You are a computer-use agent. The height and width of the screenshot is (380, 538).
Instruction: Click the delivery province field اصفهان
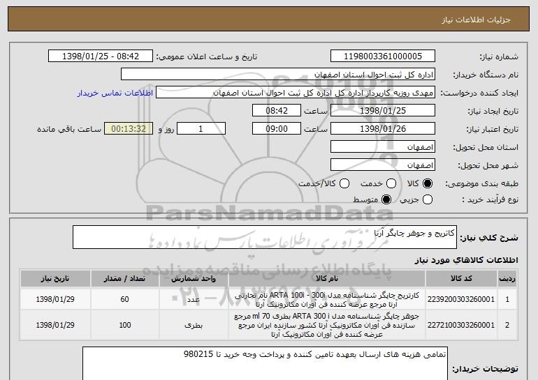383,147
